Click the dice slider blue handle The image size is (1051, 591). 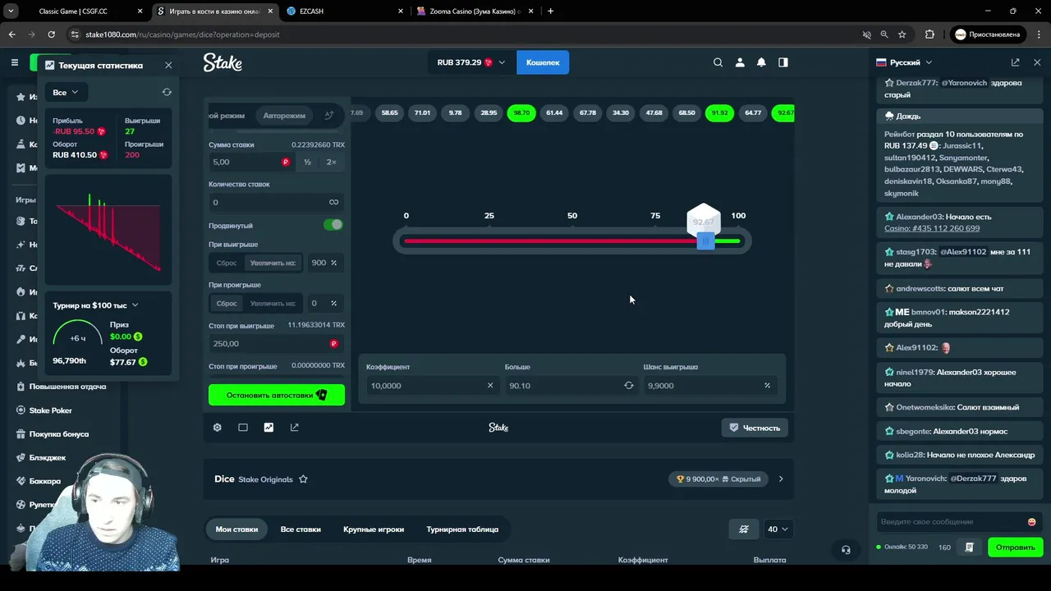pos(704,241)
